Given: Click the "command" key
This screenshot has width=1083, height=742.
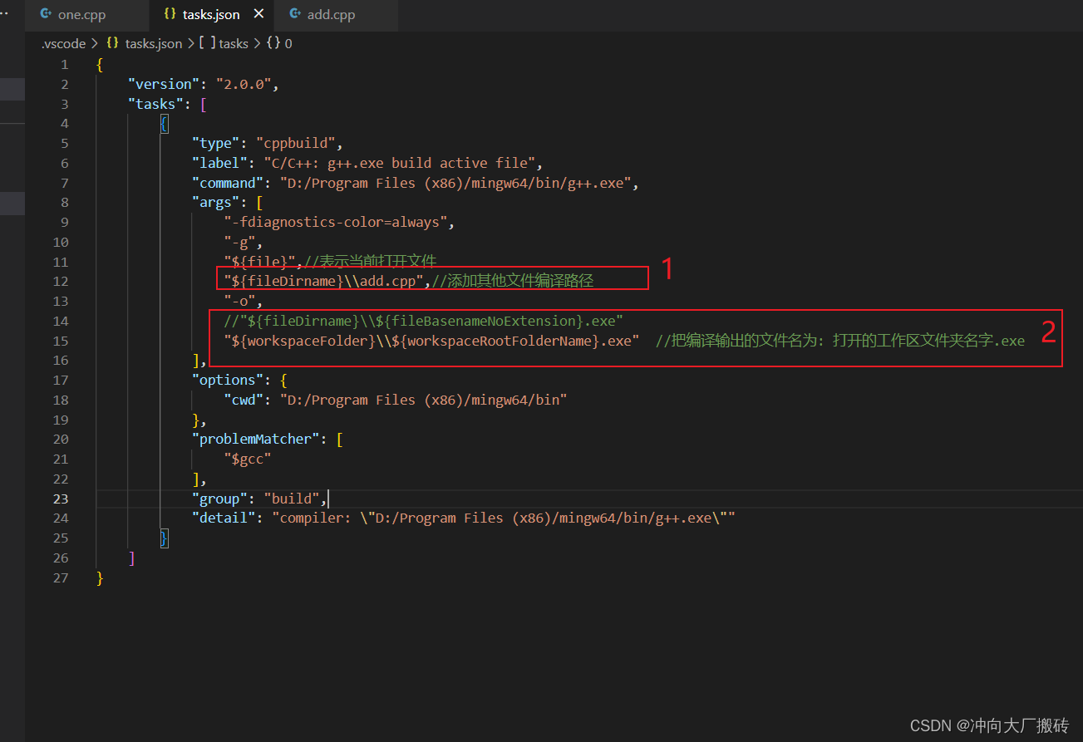Looking at the screenshot, I should (228, 183).
